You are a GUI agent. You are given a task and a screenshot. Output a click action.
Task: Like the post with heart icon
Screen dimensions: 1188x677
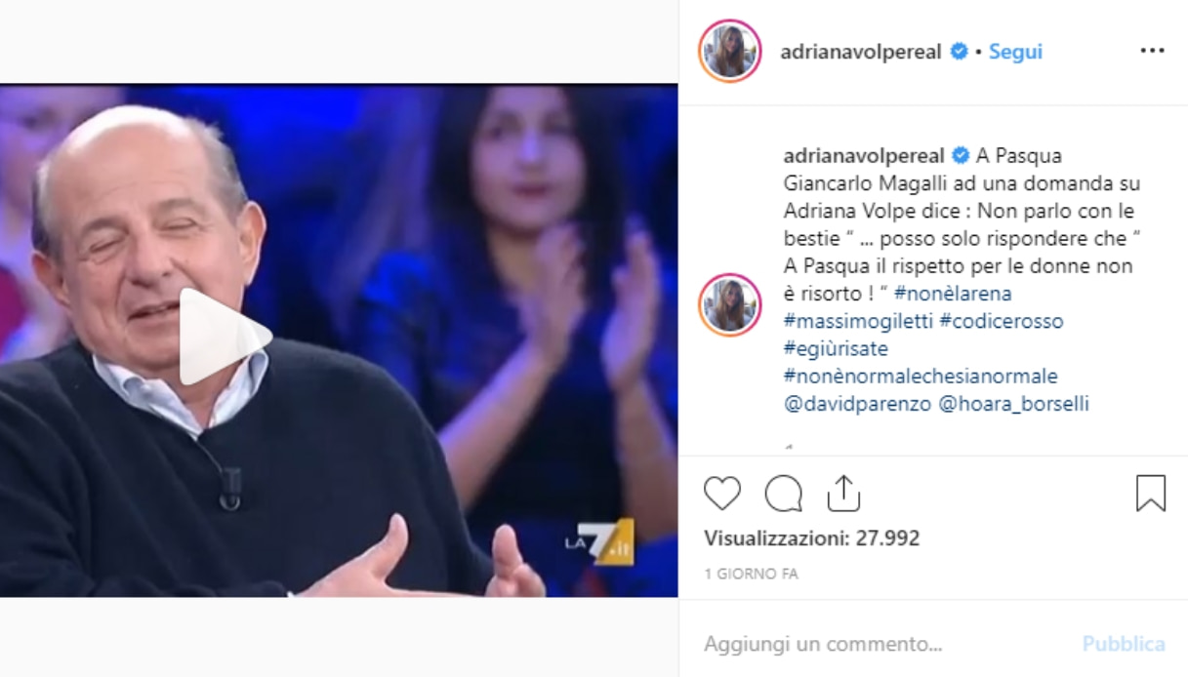point(722,494)
